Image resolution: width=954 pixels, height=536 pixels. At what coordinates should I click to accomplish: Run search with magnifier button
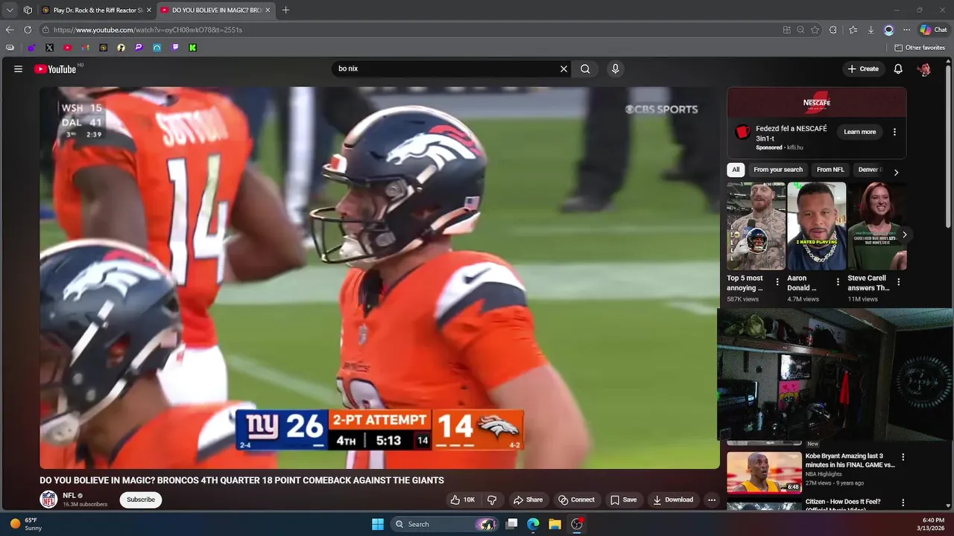585,68
